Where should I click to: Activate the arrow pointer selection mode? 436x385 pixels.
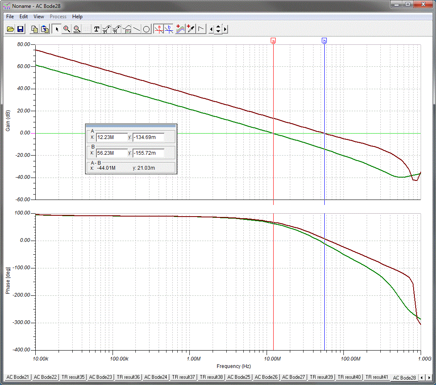point(57,29)
